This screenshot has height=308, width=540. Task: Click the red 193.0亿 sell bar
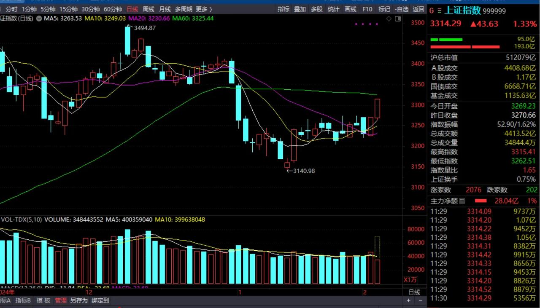pos(465,47)
